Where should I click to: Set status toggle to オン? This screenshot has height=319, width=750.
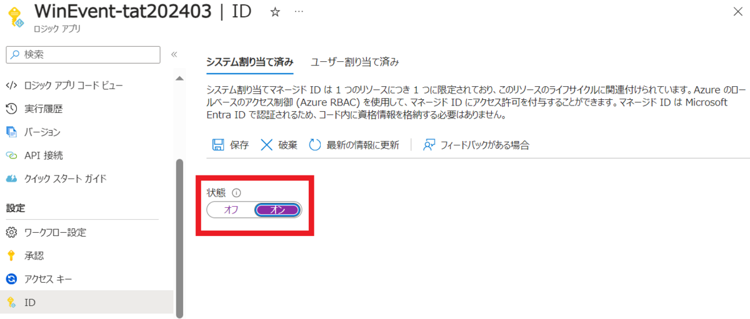tap(278, 210)
